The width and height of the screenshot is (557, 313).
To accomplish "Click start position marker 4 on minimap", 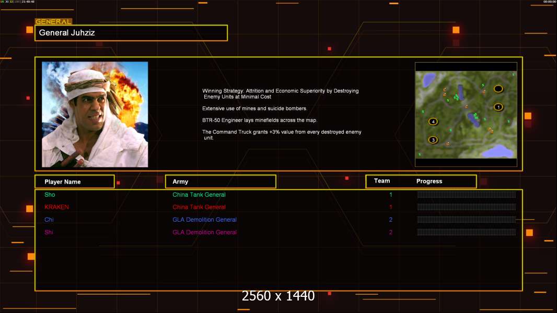I will (x=433, y=122).
